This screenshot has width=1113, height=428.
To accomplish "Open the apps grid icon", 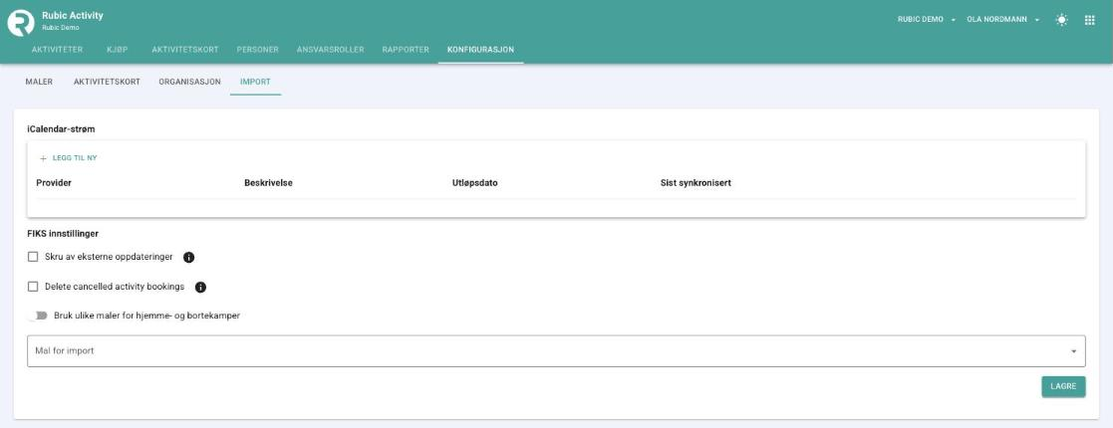I will pos(1089,20).
